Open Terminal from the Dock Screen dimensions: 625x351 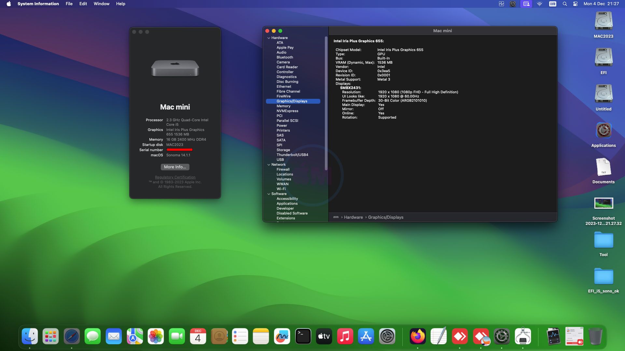coord(303,336)
